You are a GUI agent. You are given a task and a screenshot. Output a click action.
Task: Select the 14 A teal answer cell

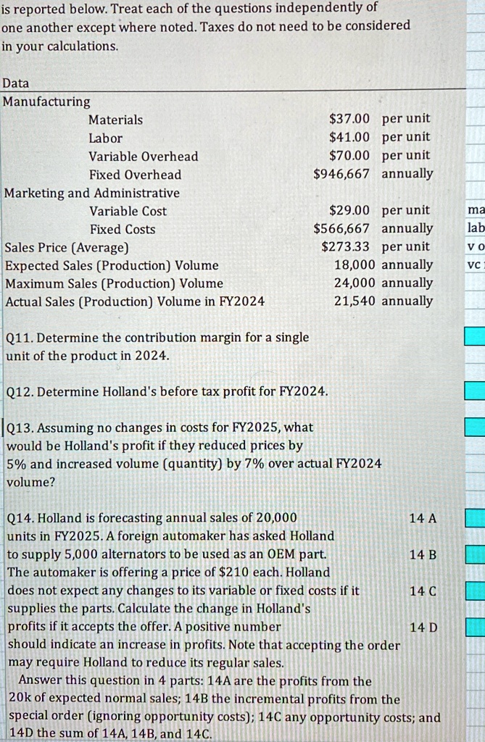[475, 518]
